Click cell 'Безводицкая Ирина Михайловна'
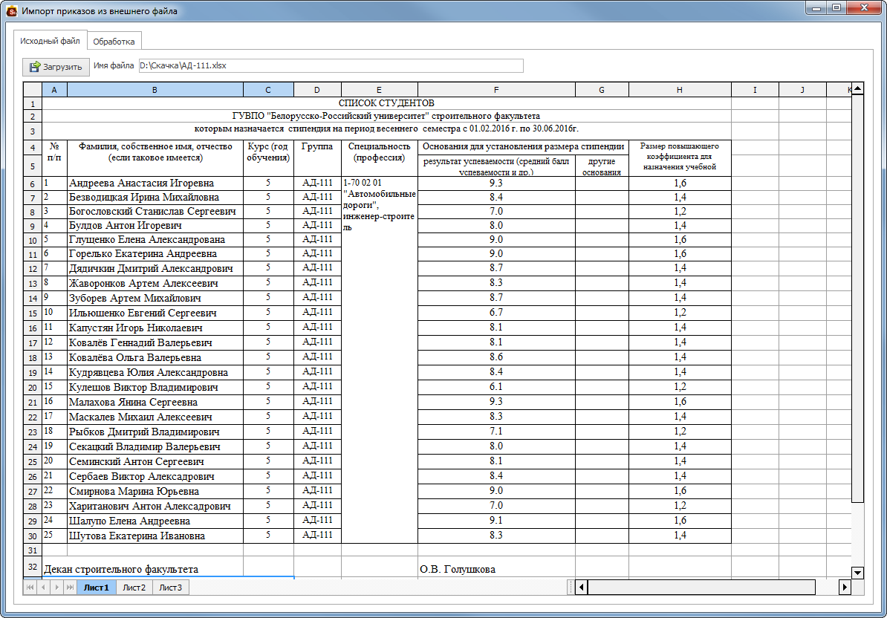Image resolution: width=887 pixels, height=618 pixels. pos(155,198)
